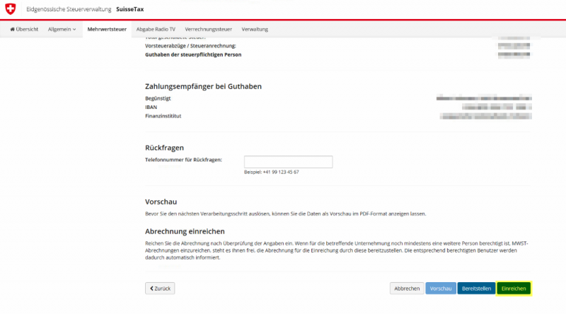Click the Vorschau section heading

coord(161,202)
